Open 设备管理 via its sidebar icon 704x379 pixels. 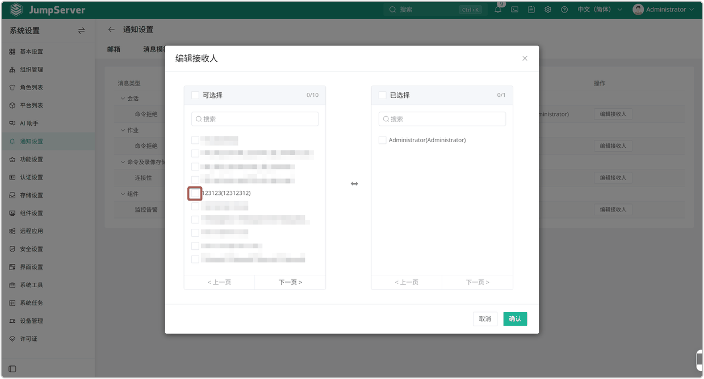pos(12,321)
